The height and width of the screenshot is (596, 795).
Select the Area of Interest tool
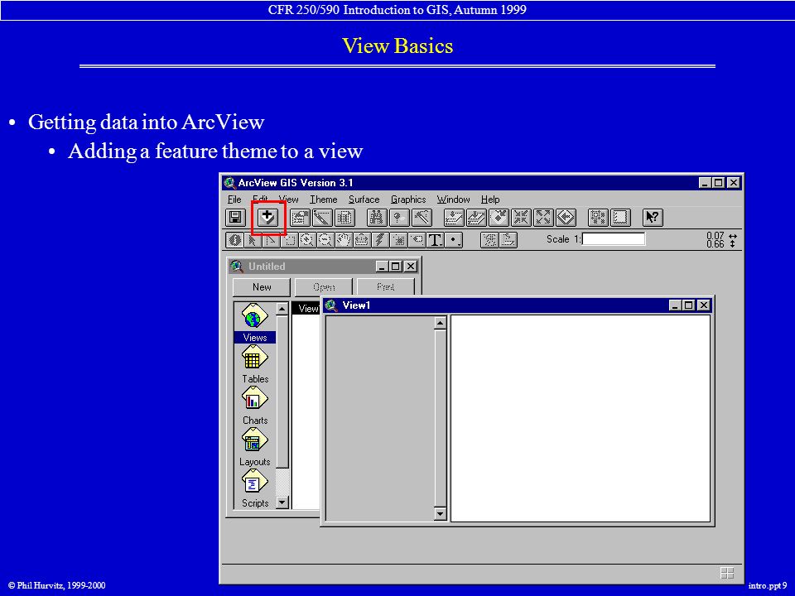[398, 240]
